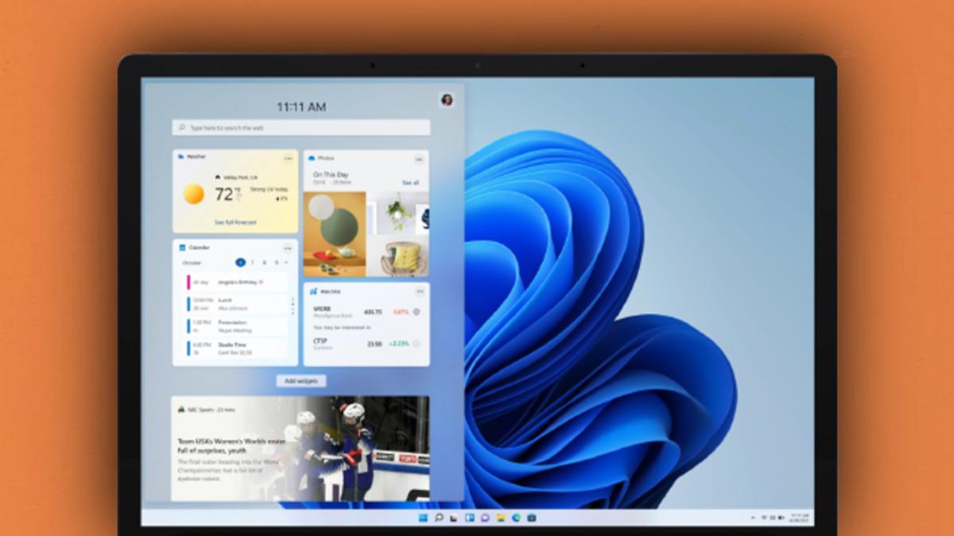The height and width of the screenshot is (536, 954).
Task: Add CTSP stock to the Watchlist
Action: [417, 344]
